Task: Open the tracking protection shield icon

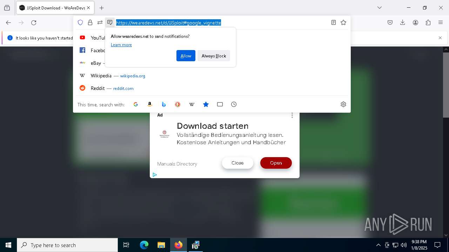Action: (80, 22)
